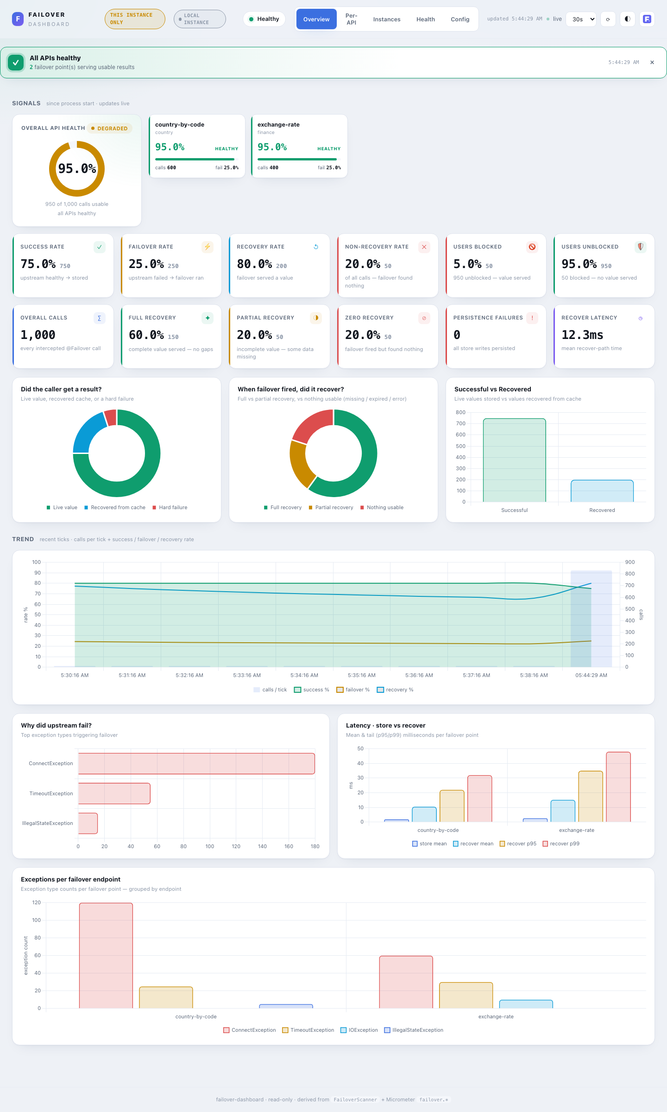Toggle recover p99 legend item
This screenshot has height=1112, width=667.
point(561,844)
